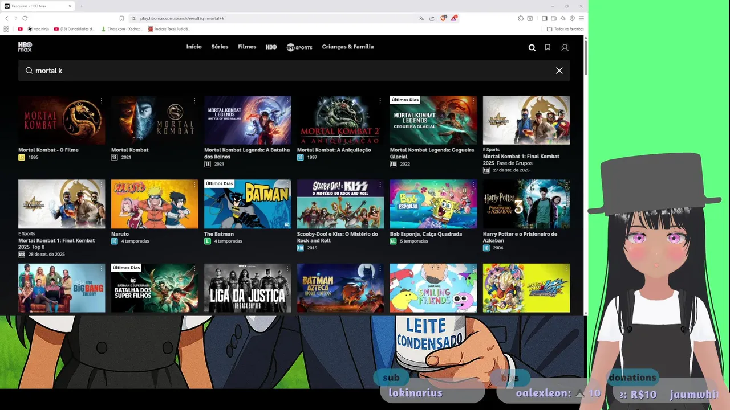Open the browser extensions puzzle icon
Viewport: 730px width, 410px height.
(521, 18)
